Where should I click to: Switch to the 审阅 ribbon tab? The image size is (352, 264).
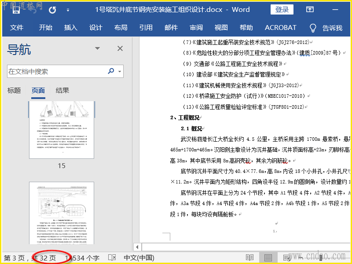pyautogui.click(x=196, y=27)
